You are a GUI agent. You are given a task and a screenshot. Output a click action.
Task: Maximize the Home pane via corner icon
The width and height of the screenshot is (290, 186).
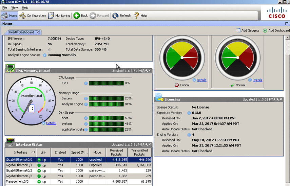tap(287, 24)
